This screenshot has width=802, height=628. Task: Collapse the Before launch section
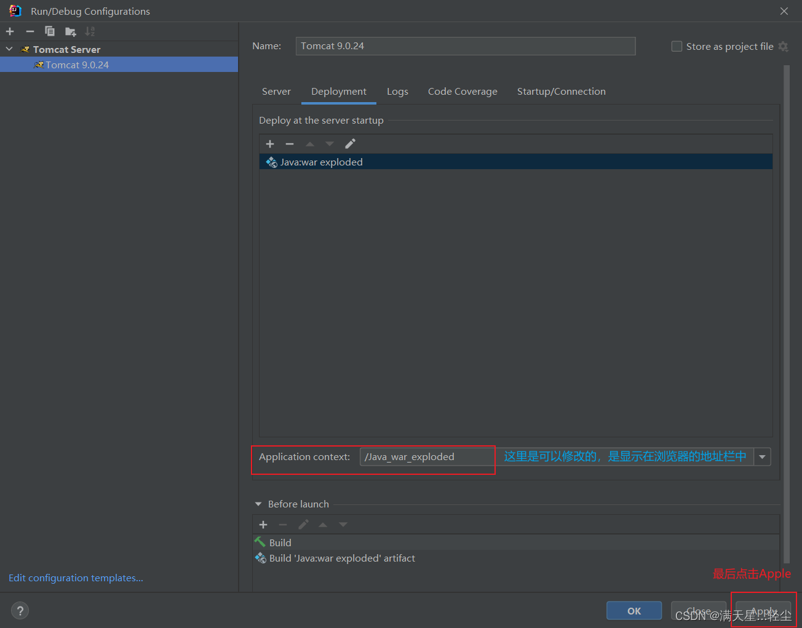[258, 504]
